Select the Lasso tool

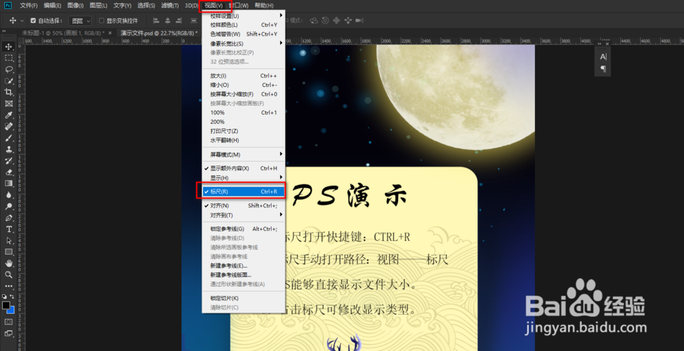pos(9,69)
